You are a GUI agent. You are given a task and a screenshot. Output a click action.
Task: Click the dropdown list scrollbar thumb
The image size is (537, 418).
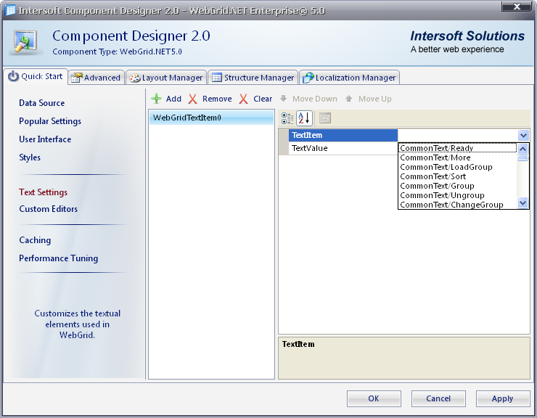[523, 158]
